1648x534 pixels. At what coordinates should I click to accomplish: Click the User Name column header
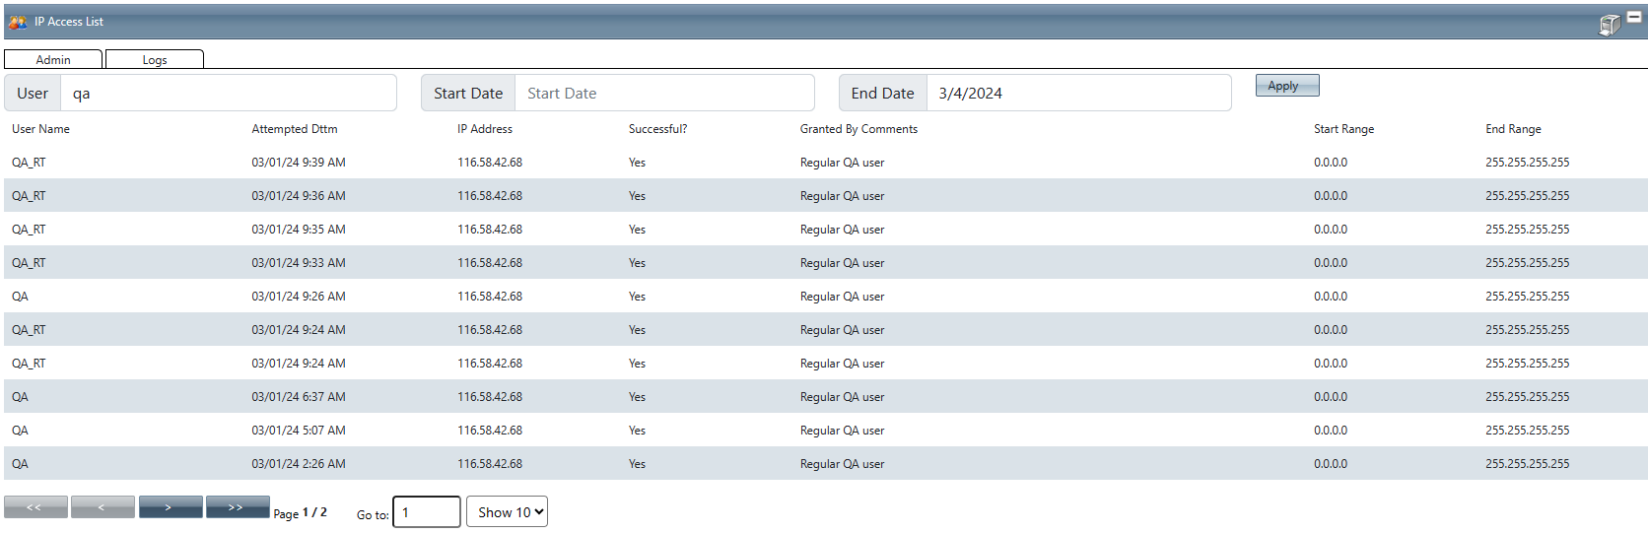(x=40, y=129)
